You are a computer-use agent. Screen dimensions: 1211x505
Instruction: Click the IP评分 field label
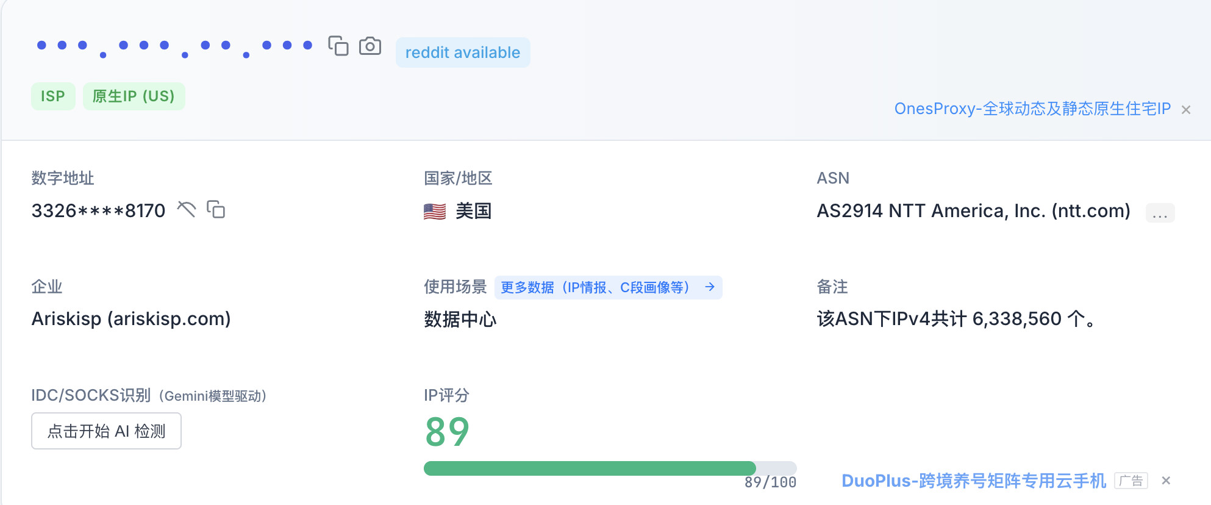(x=446, y=395)
